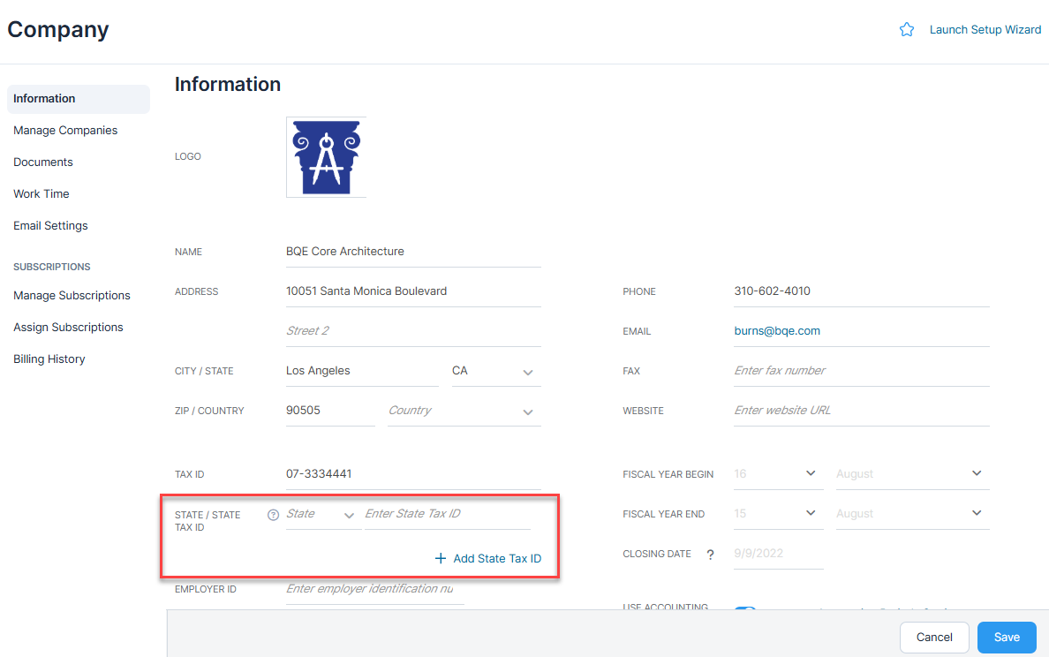Open the Launch Setup Wizard link

pyautogui.click(x=985, y=29)
